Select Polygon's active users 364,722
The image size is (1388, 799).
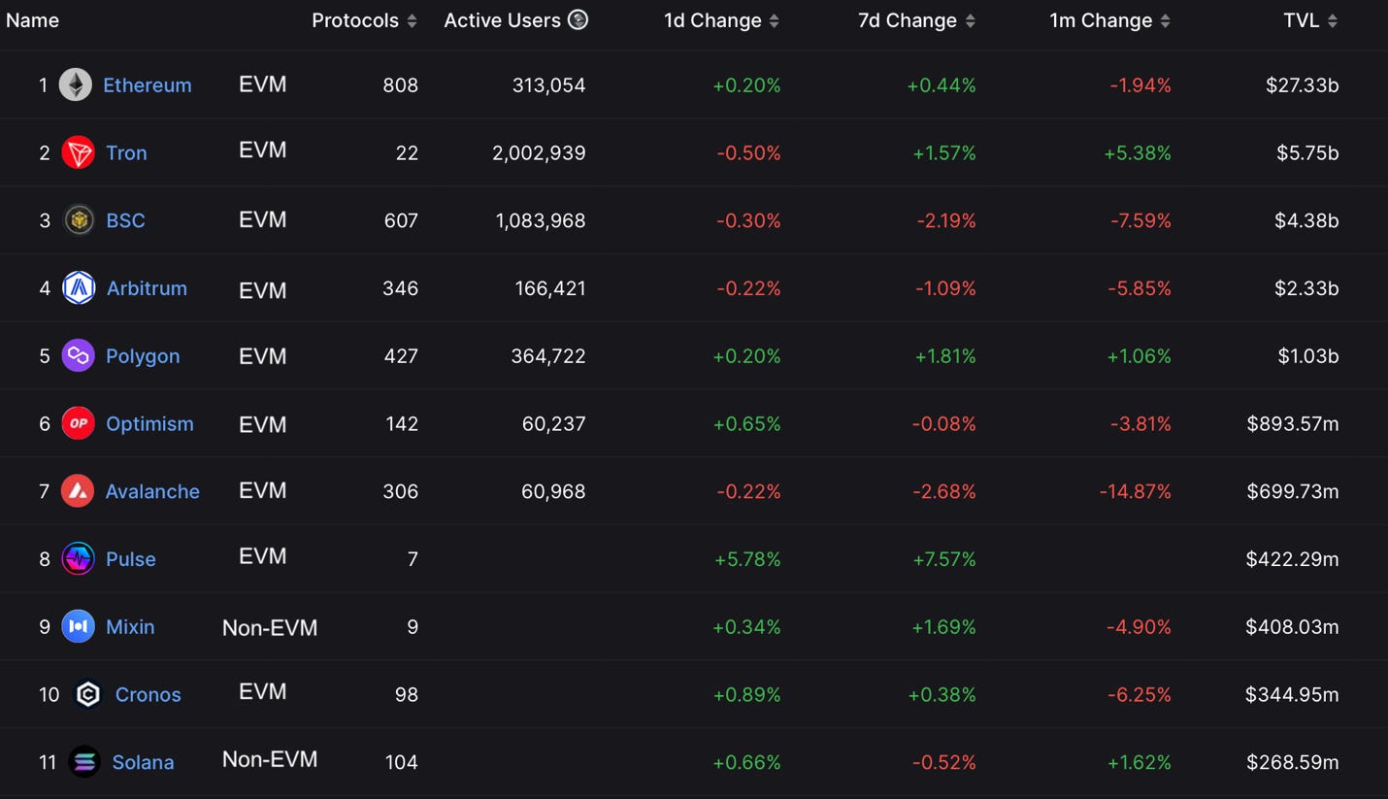tap(548, 356)
